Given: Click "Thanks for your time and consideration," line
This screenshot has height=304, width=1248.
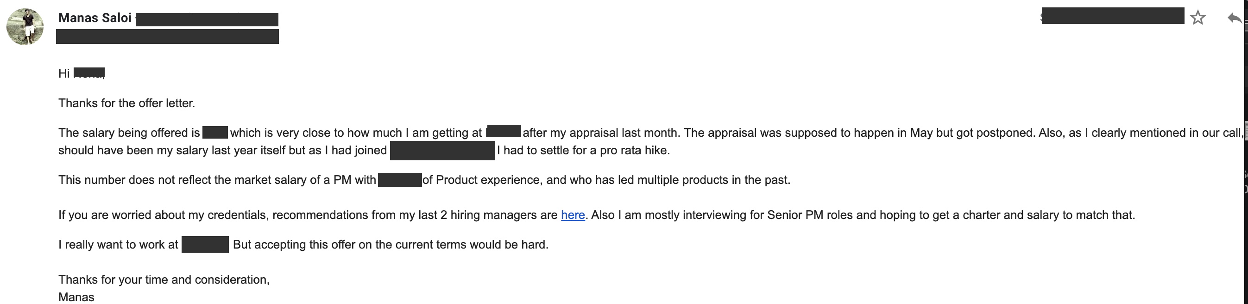Looking at the screenshot, I should (x=164, y=280).
